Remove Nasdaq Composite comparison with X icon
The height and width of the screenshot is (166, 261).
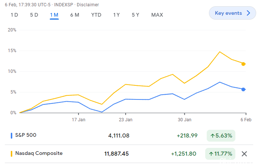pyautogui.click(x=244, y=154)
